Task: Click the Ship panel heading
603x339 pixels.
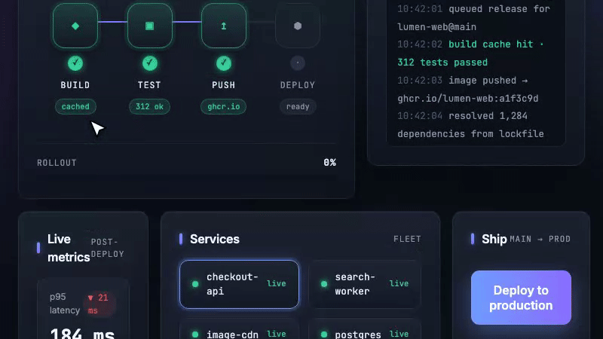Action: click(x=494, y=239)
